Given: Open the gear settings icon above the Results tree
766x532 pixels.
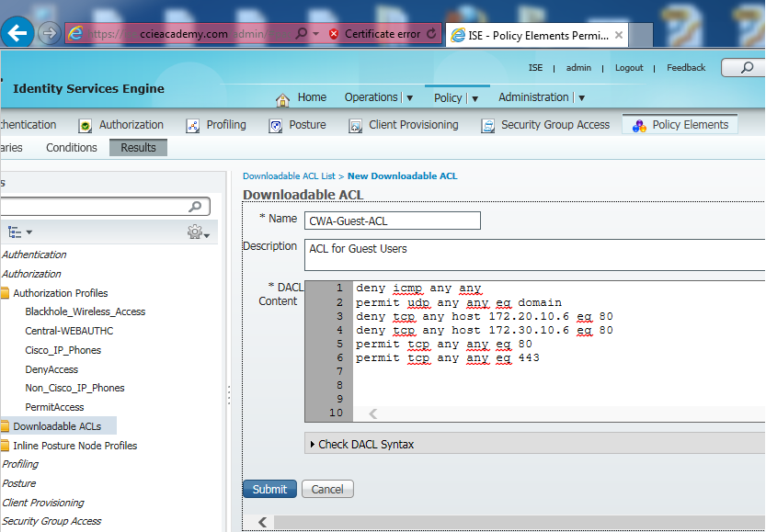Looking at the screenshot, I should click(x=193, y=232).
